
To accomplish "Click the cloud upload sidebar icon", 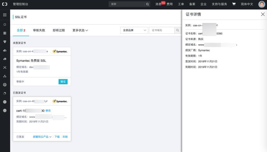I will tap(5, 59).
